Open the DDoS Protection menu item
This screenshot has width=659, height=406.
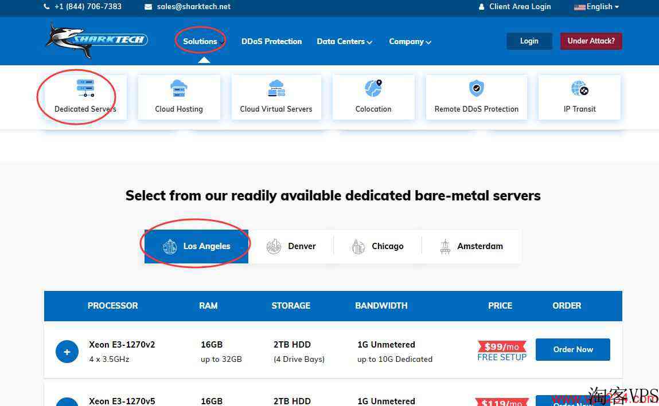271,41
